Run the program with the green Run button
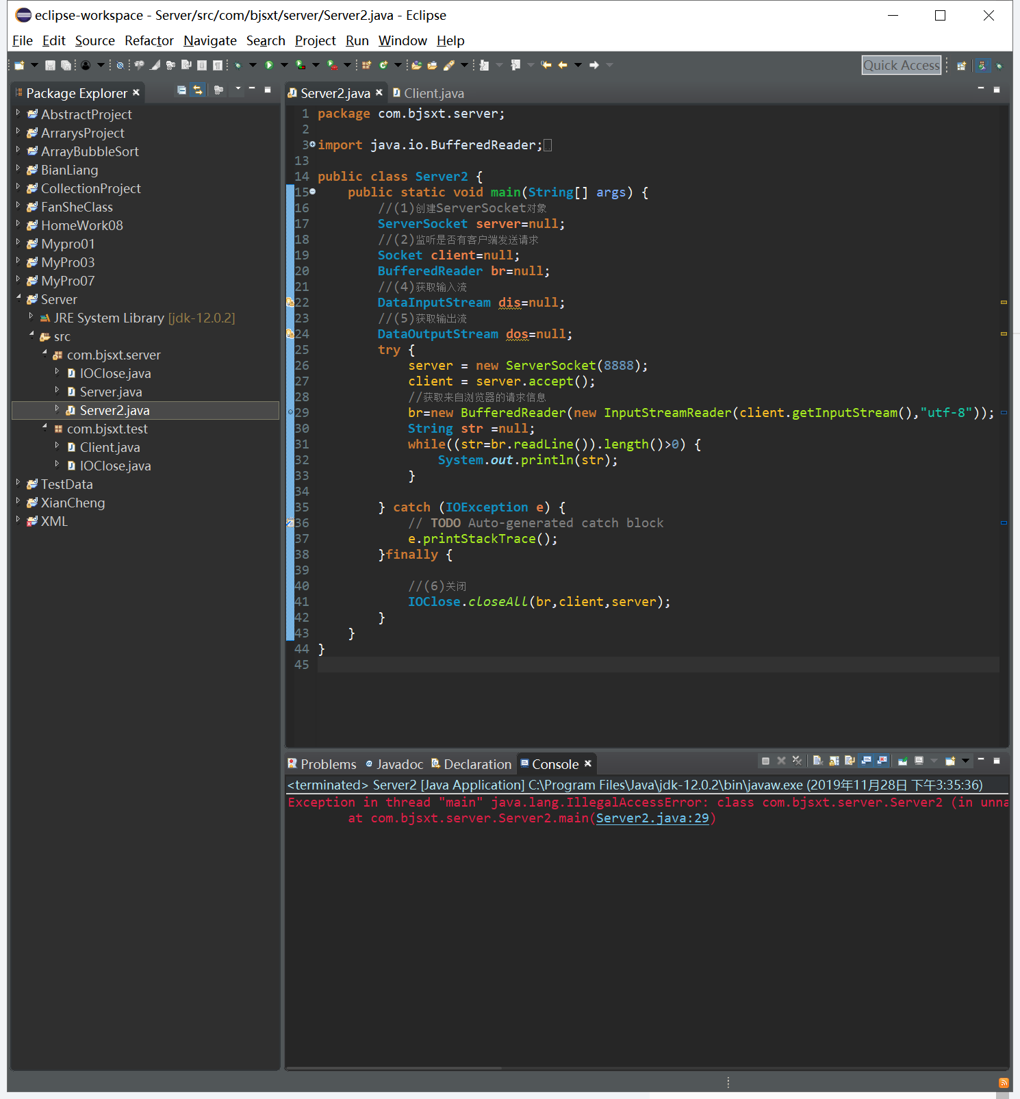This screenshot has width=1020, height=1099. (269, 65)
